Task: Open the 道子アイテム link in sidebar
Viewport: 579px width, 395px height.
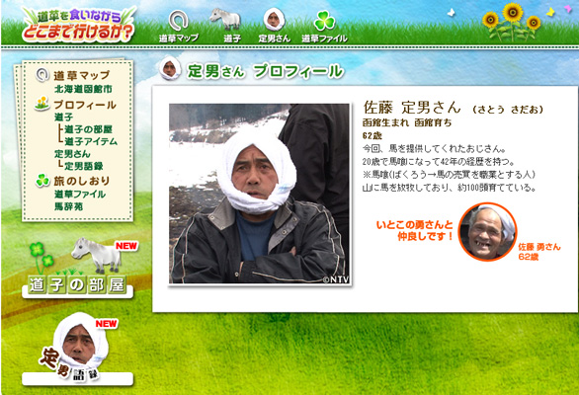Action: (x=91, y=141)
